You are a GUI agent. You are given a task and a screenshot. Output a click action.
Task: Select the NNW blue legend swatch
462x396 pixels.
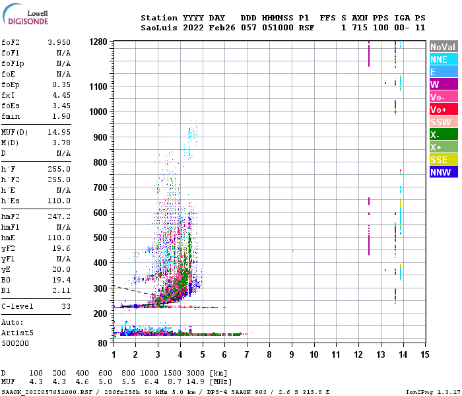pyautogui.click(x=444, y=172)
